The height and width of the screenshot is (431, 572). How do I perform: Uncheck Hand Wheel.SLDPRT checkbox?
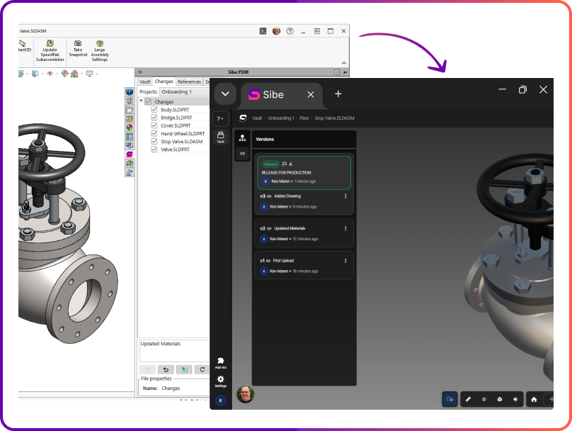[x=154, y=133]
